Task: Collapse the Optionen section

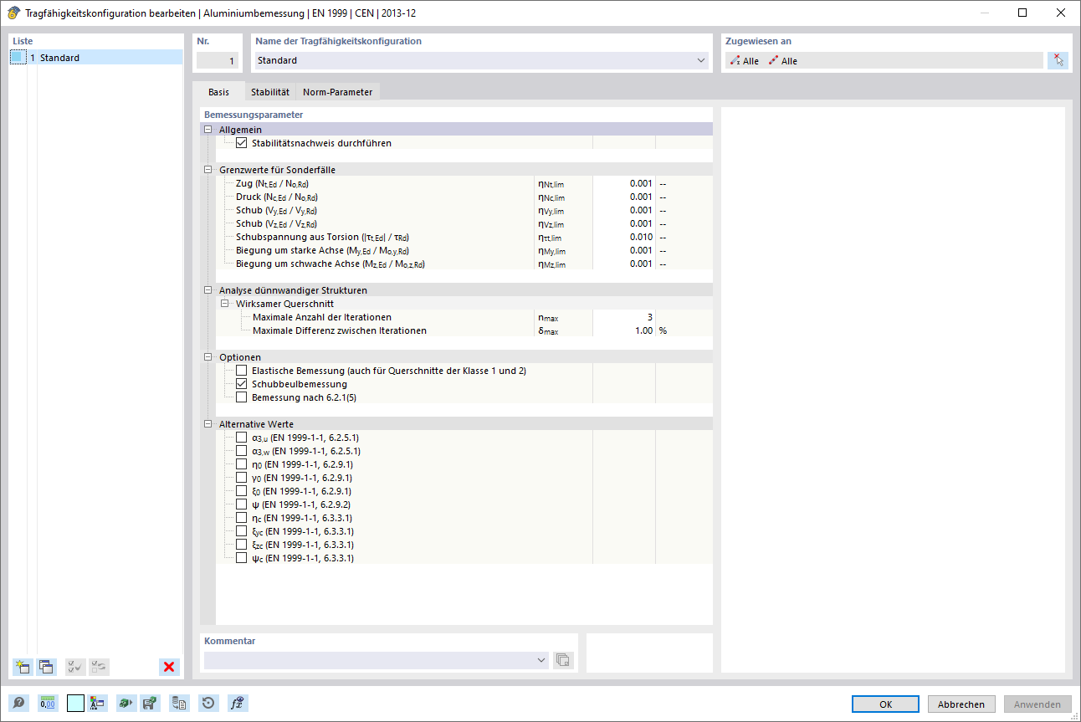Action: coord(207,357)
